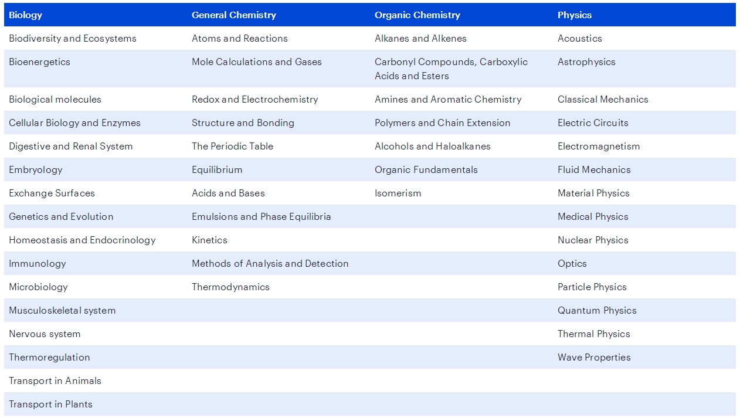Screen dimensions: 740x418
Task: Select Transport in Plants
Action: (50, 405)
